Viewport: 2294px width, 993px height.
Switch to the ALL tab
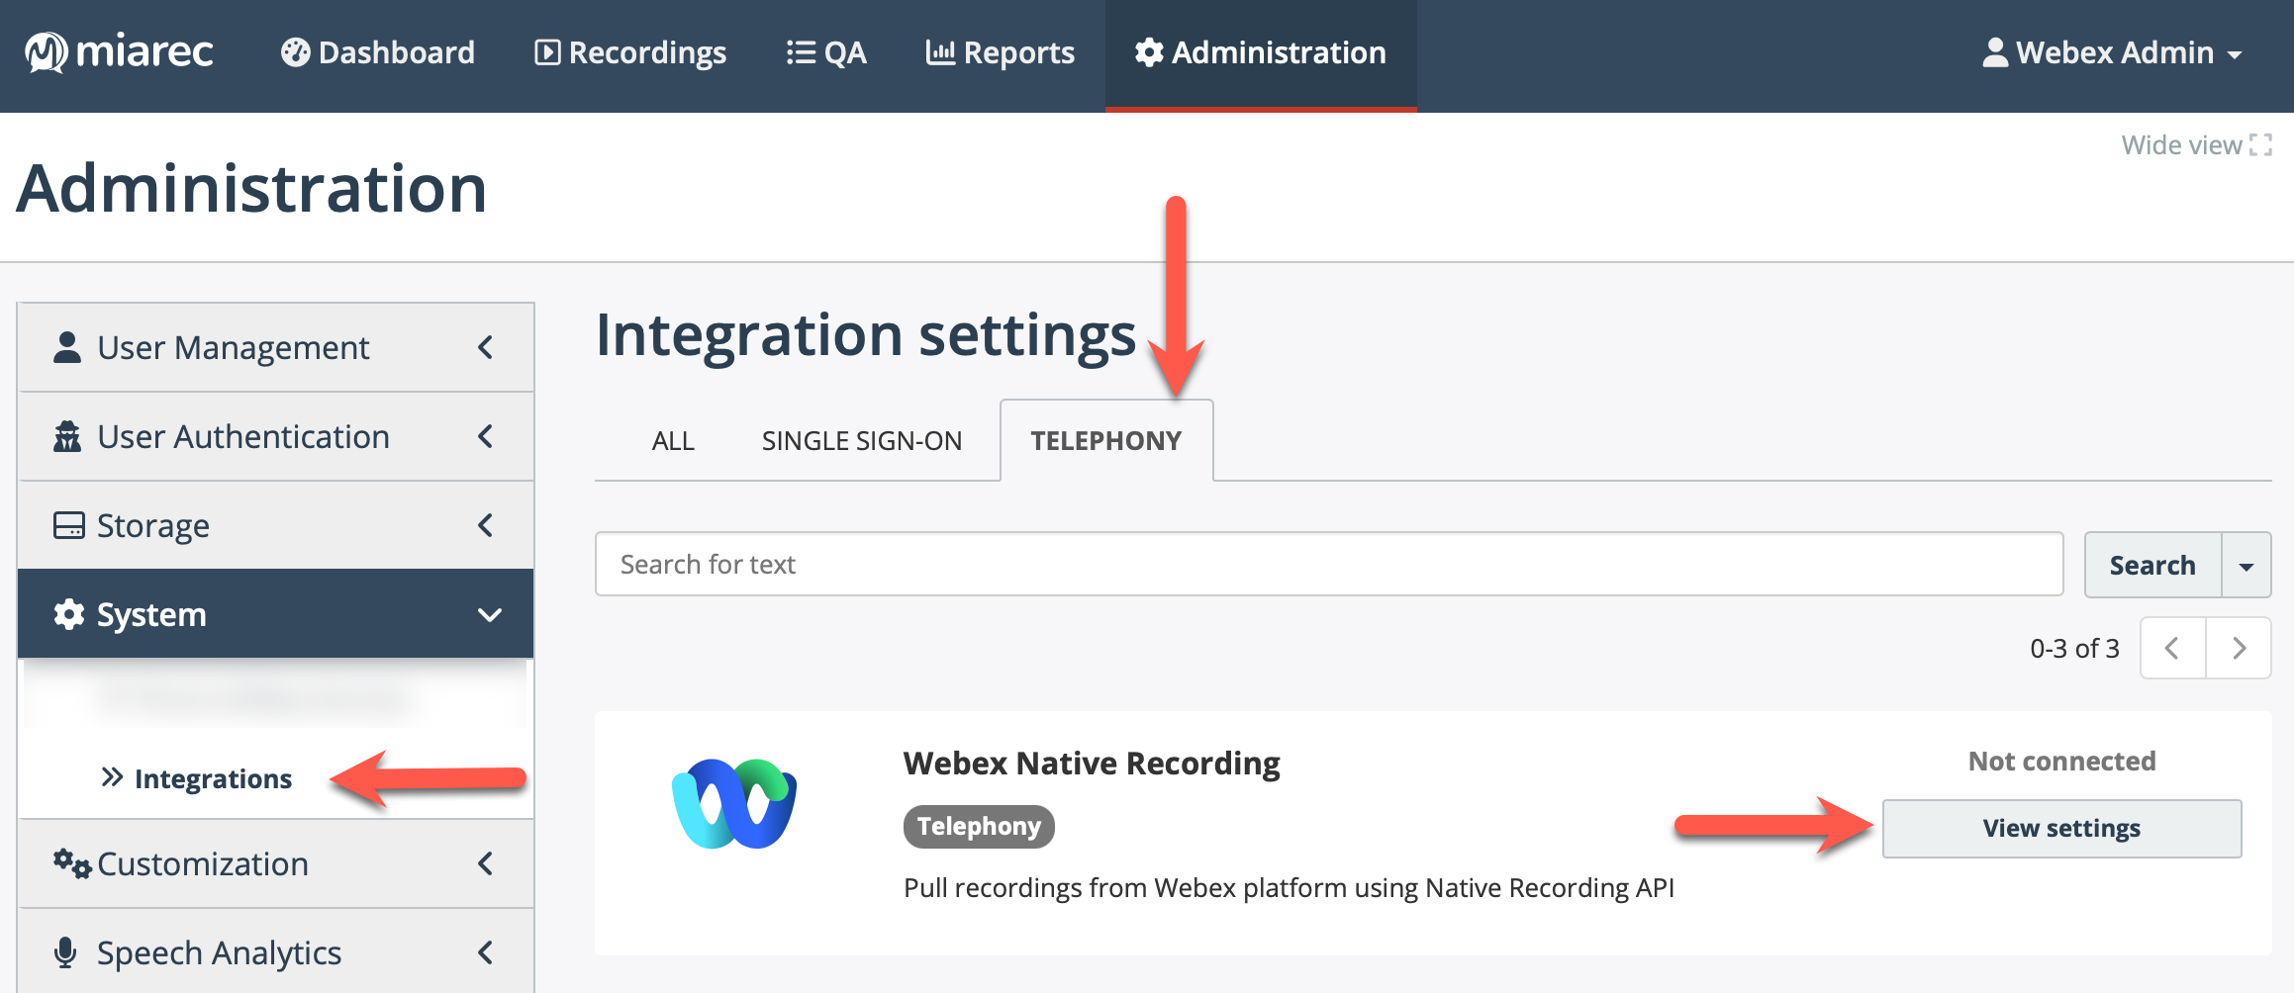click(673, 440)
